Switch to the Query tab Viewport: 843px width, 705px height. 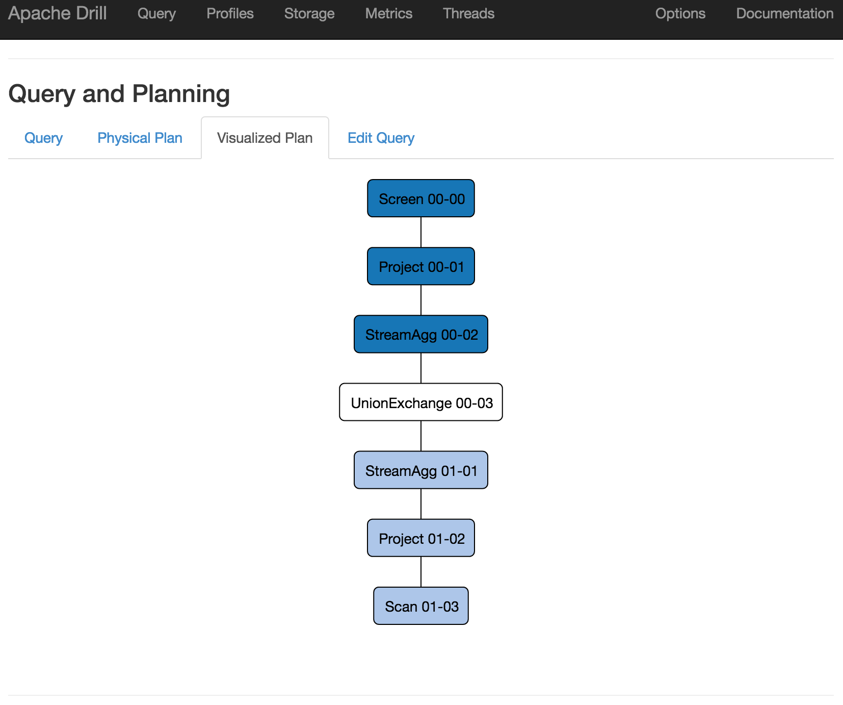43,138
